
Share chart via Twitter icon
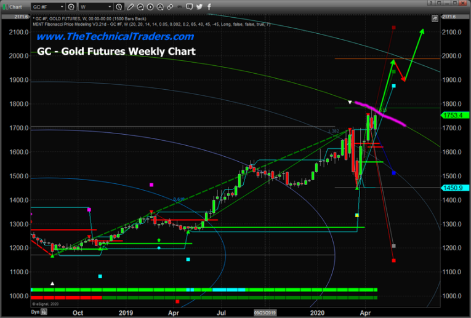coord(199,7)
